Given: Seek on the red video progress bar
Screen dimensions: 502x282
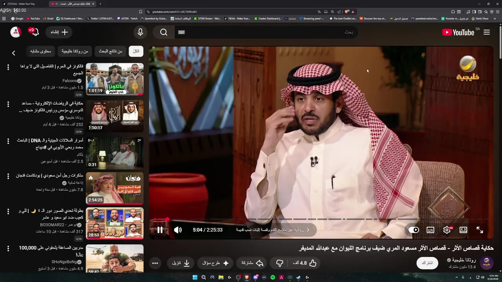Looking at the screenshot, I should click(320, 219).
